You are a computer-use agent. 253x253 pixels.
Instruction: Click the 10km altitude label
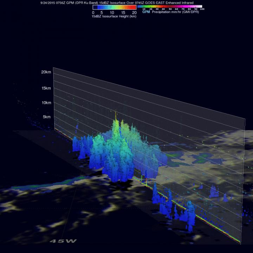pos(46,103)
